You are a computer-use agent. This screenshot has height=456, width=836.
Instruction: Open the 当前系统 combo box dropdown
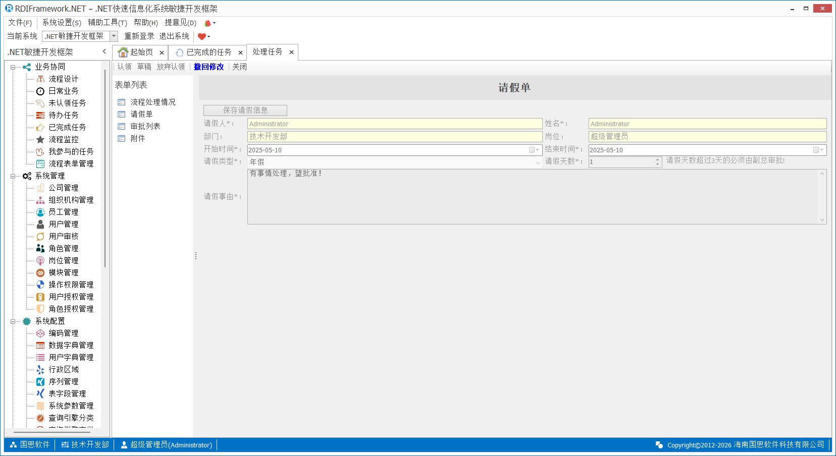114,36
